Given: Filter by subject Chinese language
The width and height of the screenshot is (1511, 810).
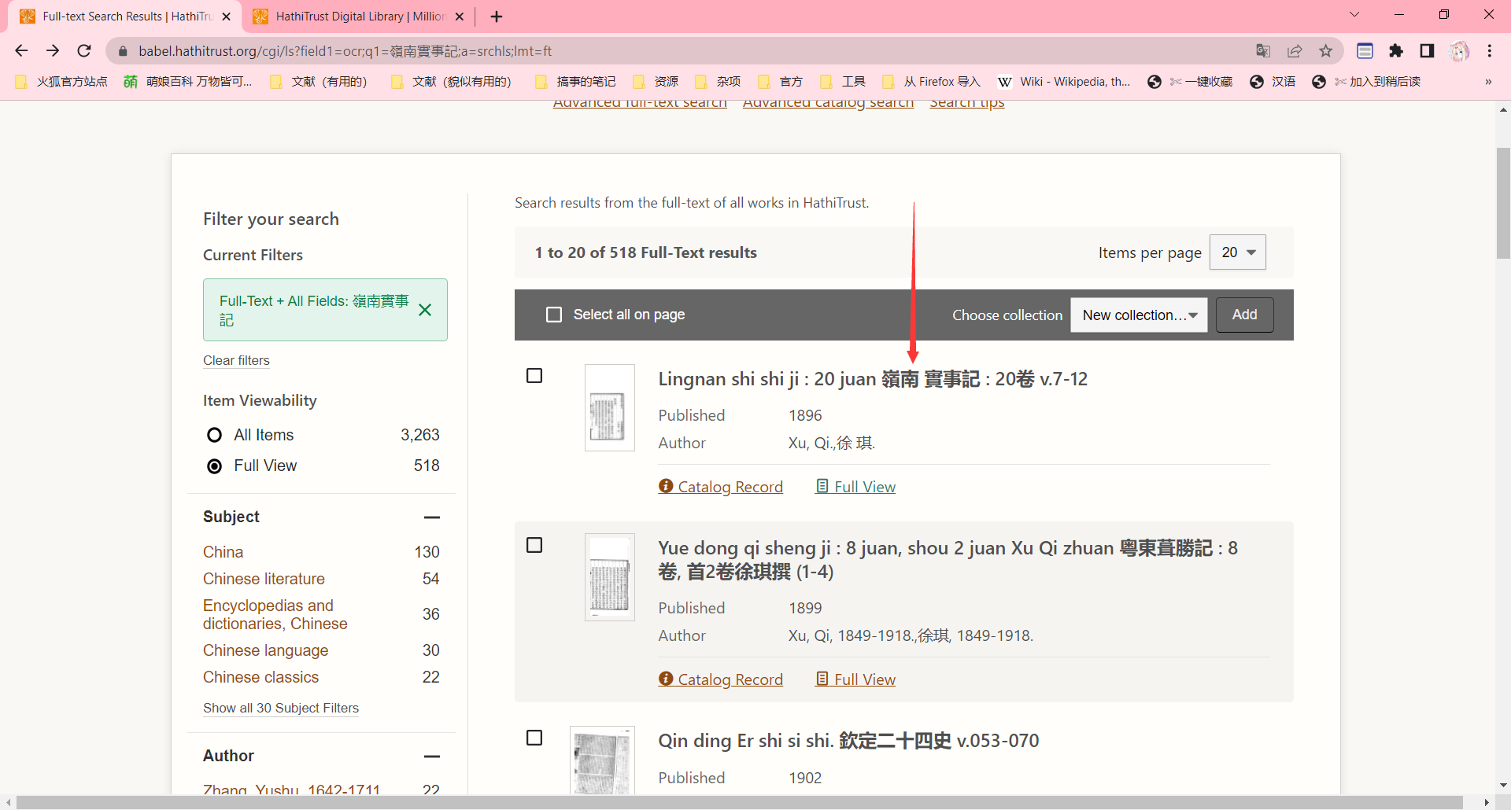Looking at the screenshot, I should coord(266,650).
